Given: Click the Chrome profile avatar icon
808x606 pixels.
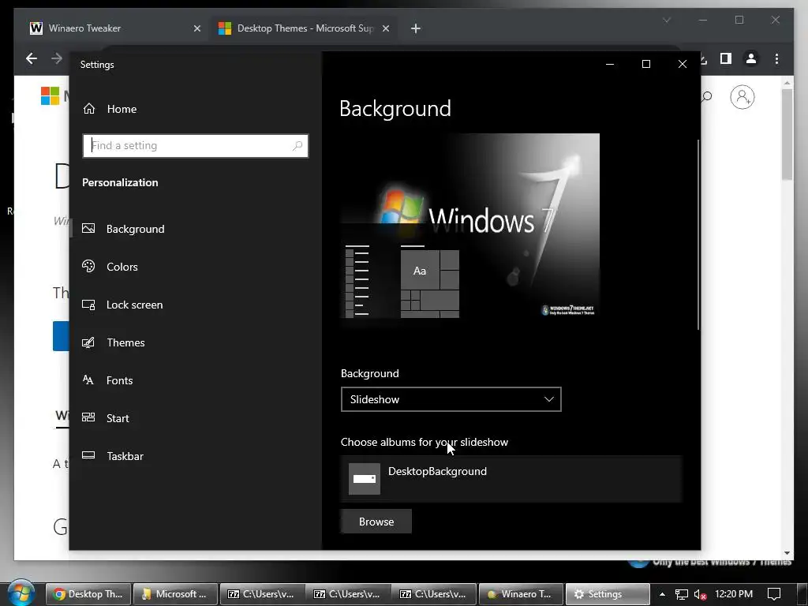Looking at the screenshot, I should pyautogui.click(x=751, y=58).
